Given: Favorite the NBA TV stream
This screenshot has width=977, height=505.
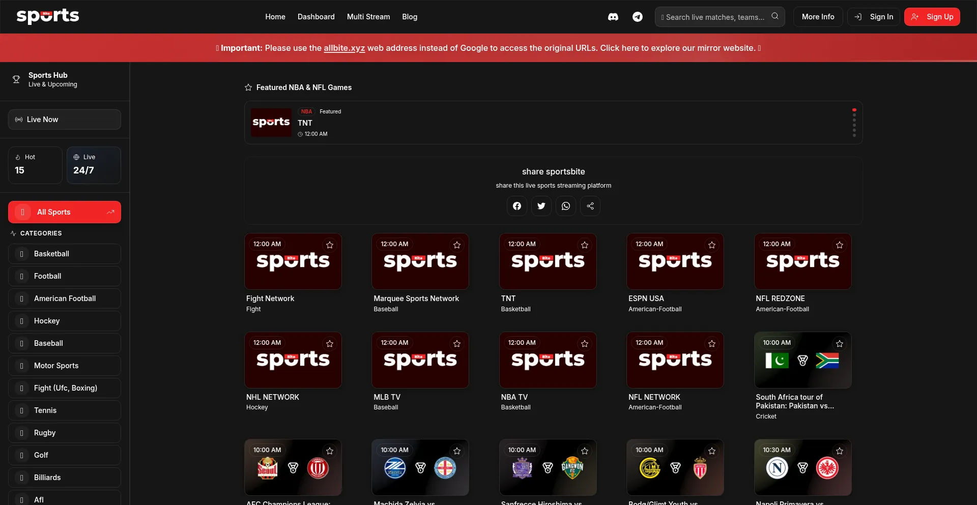Looking at the screenshot, I should 584,344.
